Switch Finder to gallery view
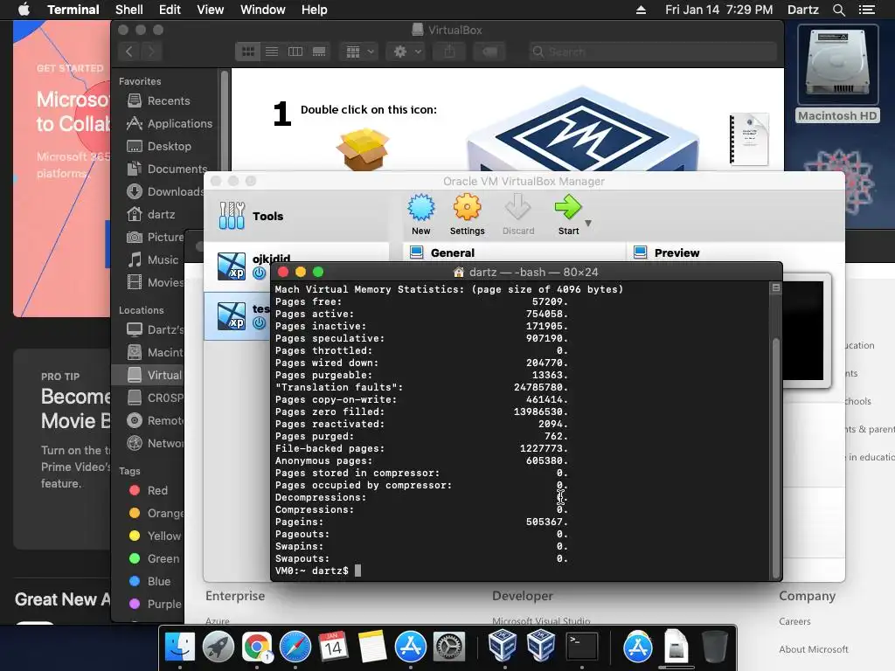Image resolution: width=895 pixels, height=671 pixels. pos(319,52)
